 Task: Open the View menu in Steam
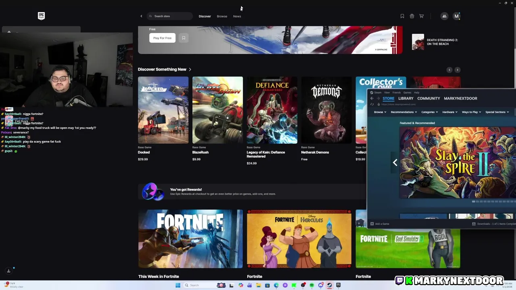pos(387,93)
